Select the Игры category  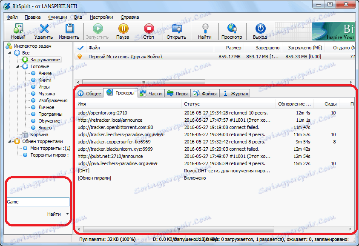click(44, 87)
